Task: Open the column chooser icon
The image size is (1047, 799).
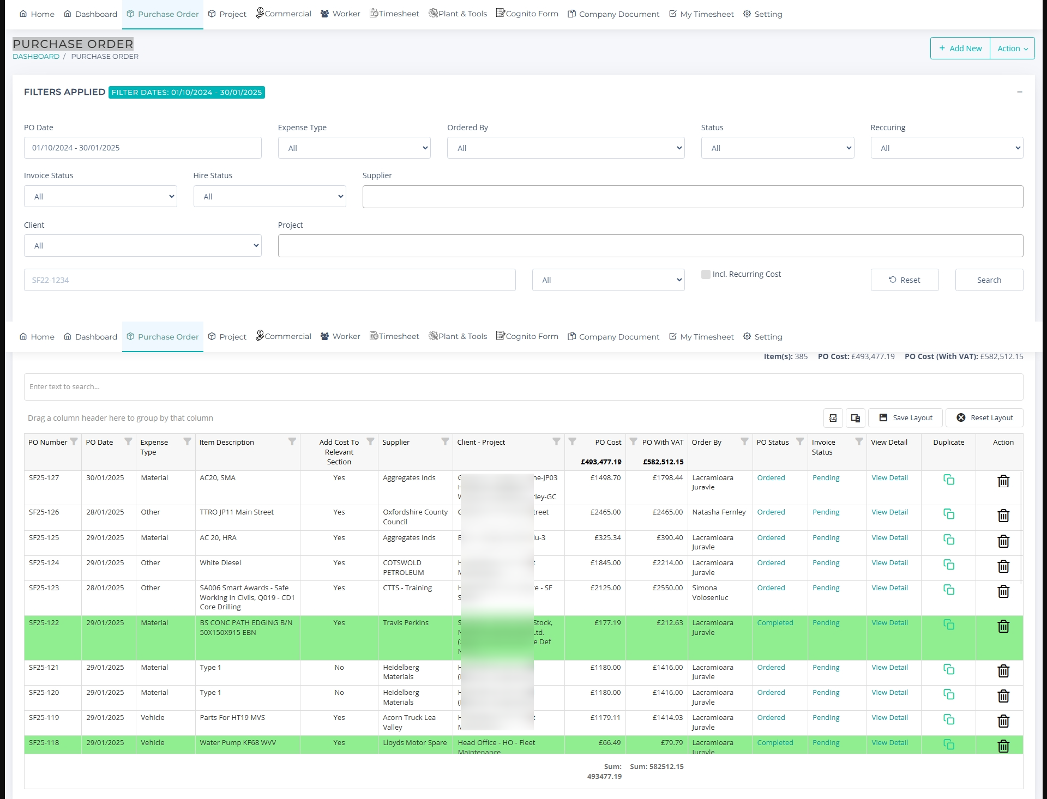Action: tap(855, 418)
